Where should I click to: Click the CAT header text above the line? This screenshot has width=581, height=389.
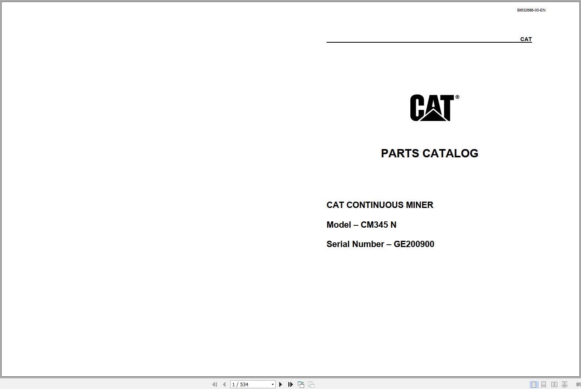pyautogui.click(x=526, y=39)
